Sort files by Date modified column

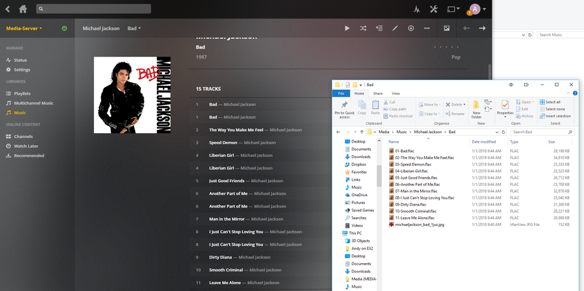483,142
